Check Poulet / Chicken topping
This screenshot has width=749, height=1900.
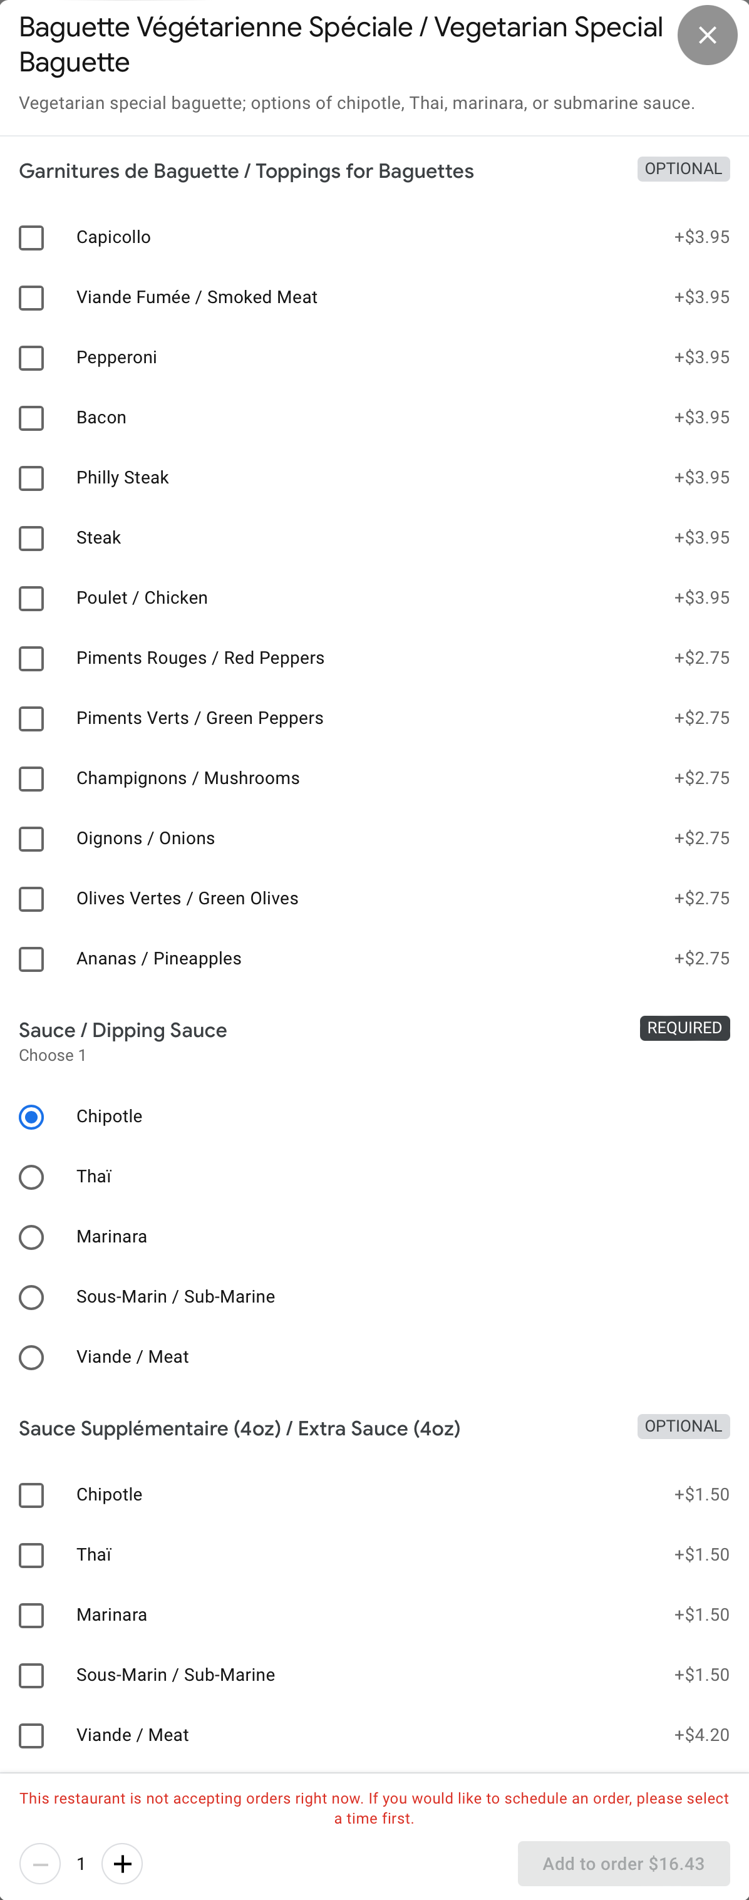(31, 598)
